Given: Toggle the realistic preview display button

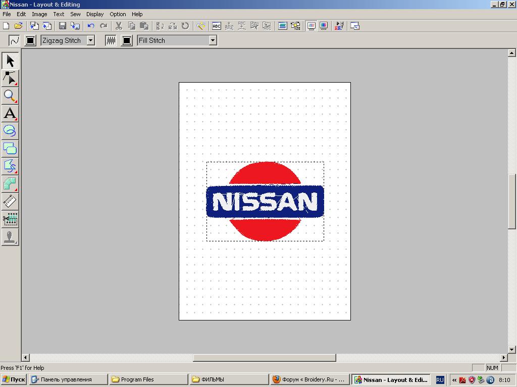Looking at the screenshot, I should (x=324, y=26).
